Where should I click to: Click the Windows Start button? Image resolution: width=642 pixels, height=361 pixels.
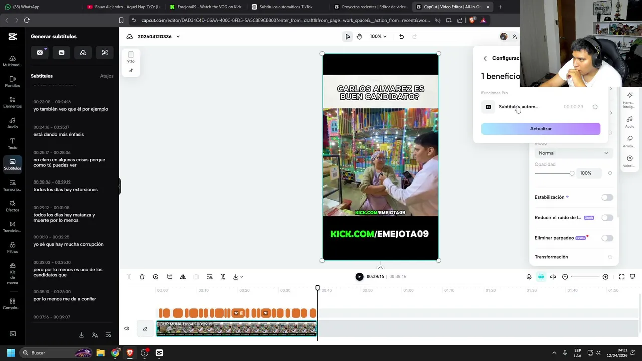pos(11,353)
